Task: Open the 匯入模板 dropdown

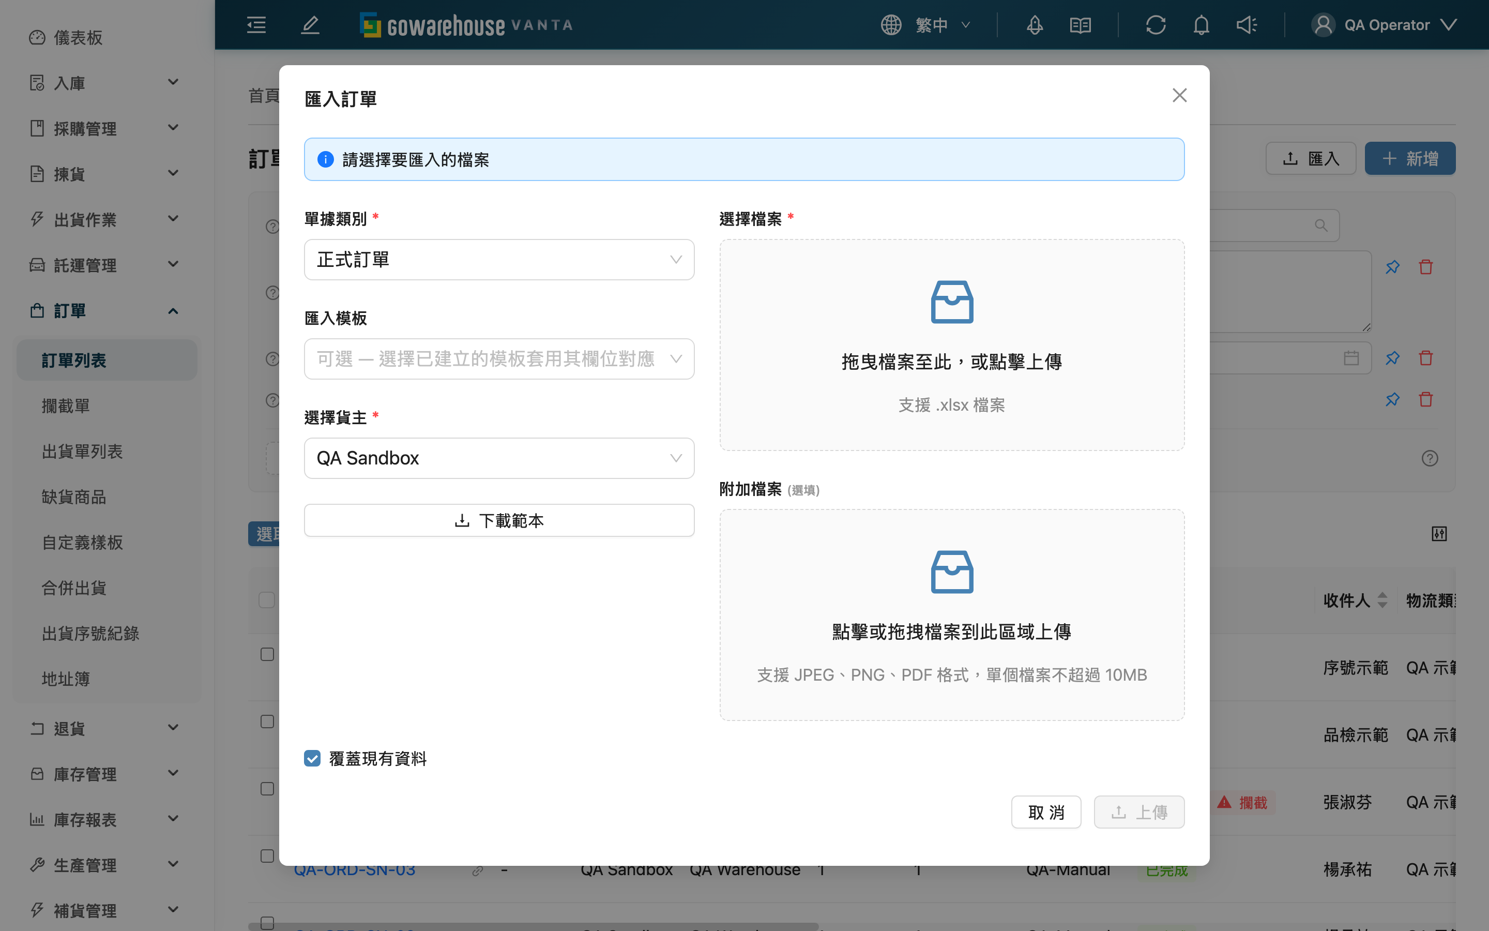Action: (x=499, y=358)
